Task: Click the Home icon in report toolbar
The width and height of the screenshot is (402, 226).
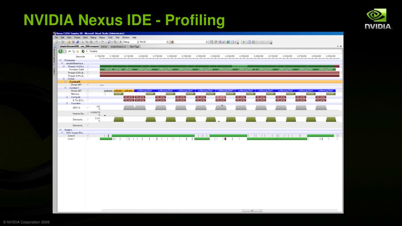Action: pos(78,51)
